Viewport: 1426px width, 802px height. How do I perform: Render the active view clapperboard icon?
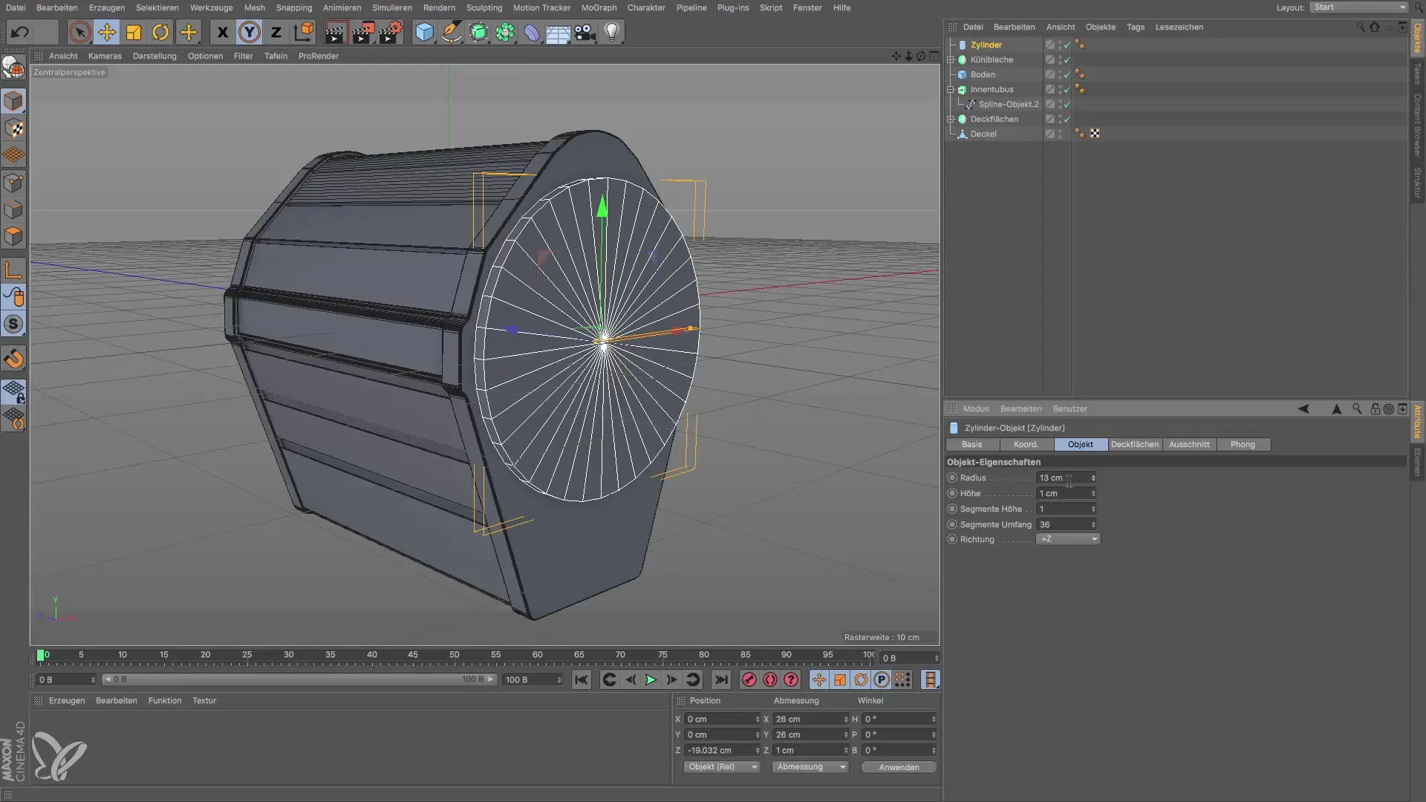336,32
